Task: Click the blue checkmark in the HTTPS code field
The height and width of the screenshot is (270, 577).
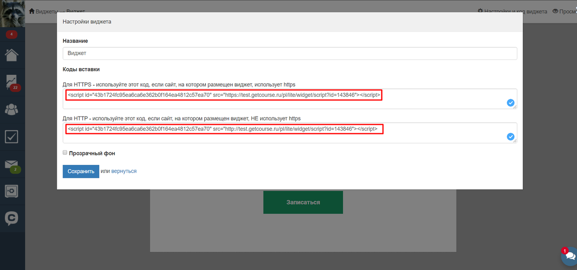Action: pyautogui.click(x=510, y=103)
